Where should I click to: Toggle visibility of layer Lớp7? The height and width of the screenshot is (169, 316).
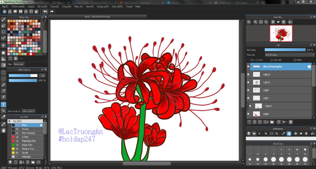248,98
